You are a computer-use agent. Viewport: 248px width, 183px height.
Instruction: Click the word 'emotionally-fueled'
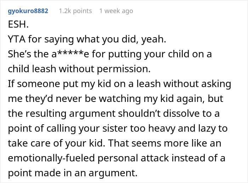(x=51, y=158)
